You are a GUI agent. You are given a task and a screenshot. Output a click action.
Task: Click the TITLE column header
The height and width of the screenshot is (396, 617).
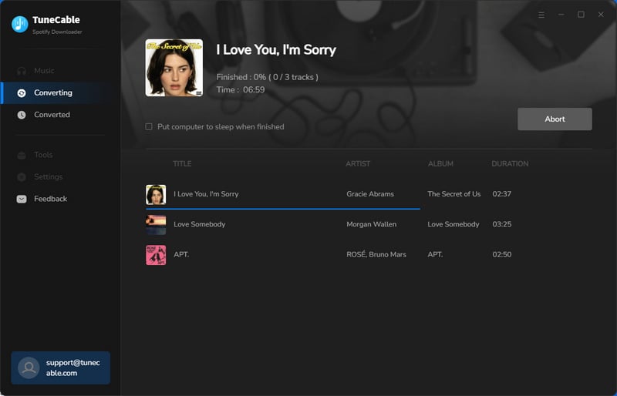(182, 163)
